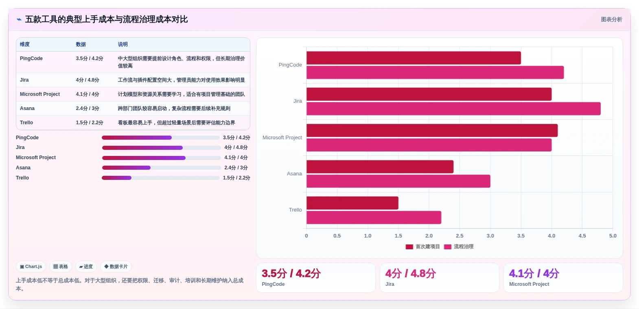Click the 数据 column header

point(81,45)
